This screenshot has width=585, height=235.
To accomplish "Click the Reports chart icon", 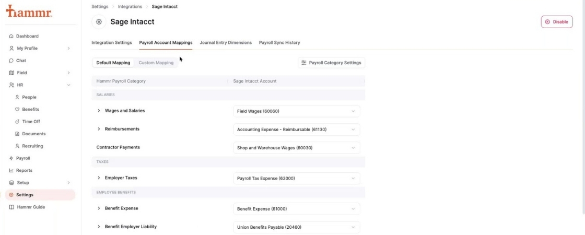I will point(11,170).
